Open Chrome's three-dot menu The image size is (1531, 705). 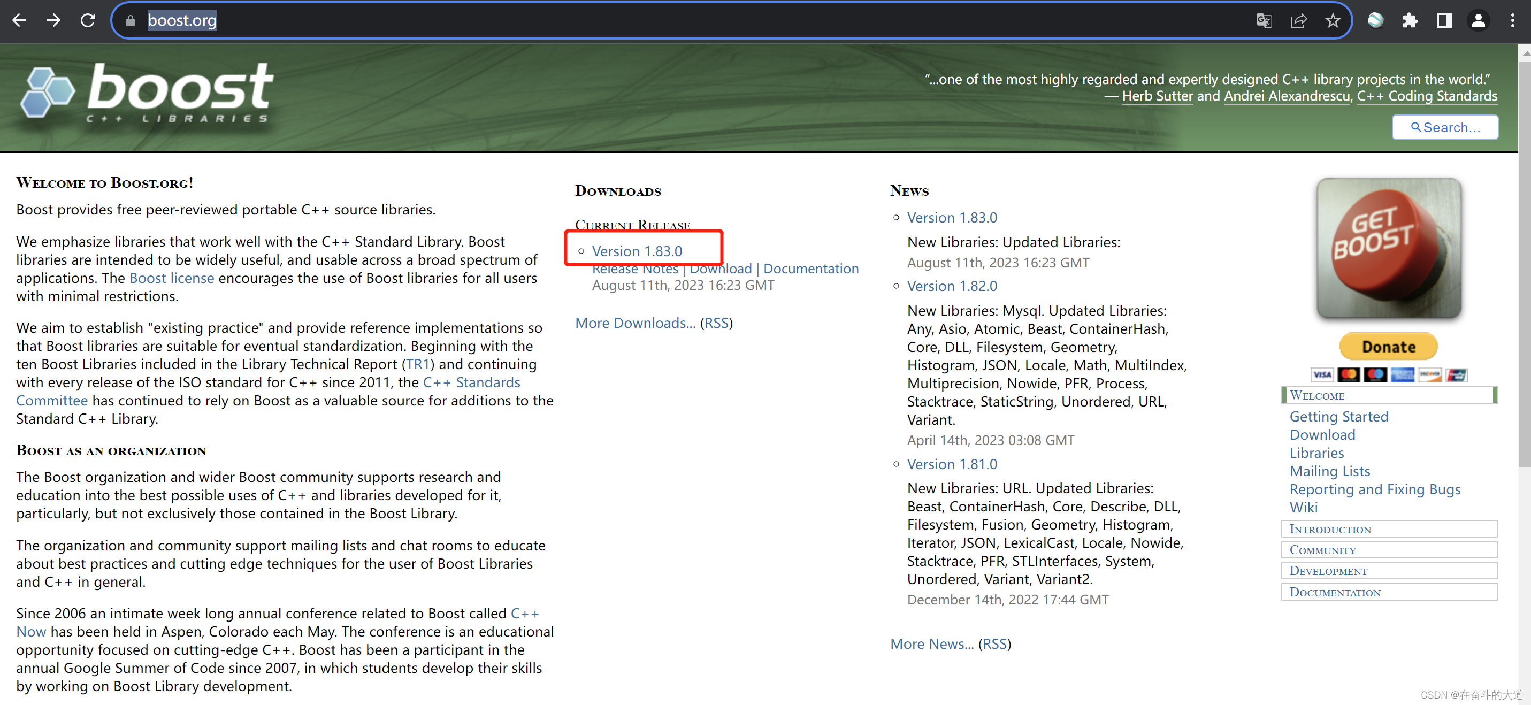[x=1512, y=20]
